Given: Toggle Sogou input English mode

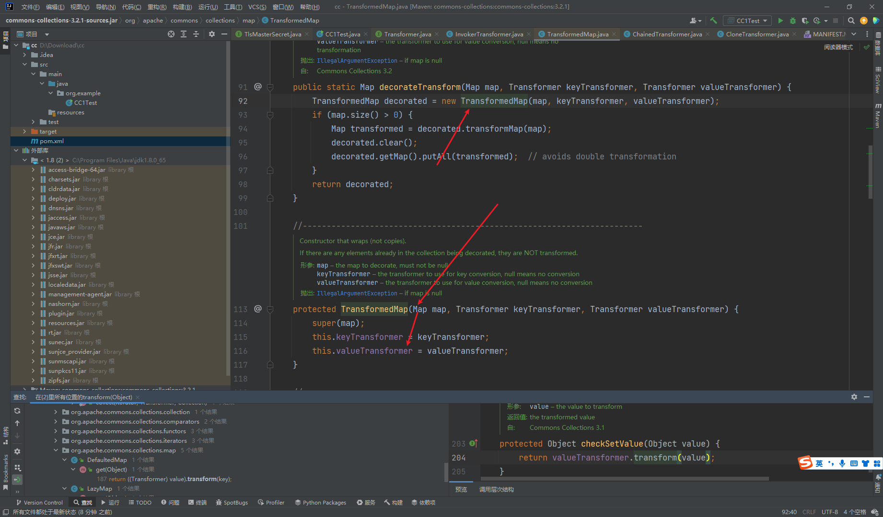Looking at the screenshot, I should [x=819, y=463].
